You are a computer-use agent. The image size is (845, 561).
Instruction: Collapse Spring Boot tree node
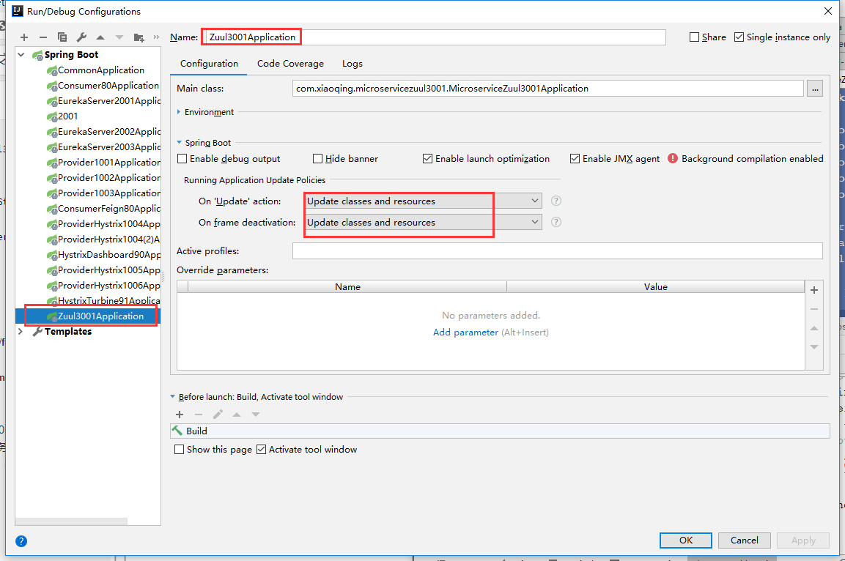21,54
